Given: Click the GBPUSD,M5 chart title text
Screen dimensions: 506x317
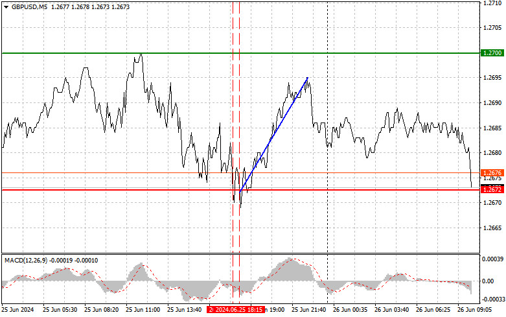Looking at the screenshot, I should [x=29, y=6].
